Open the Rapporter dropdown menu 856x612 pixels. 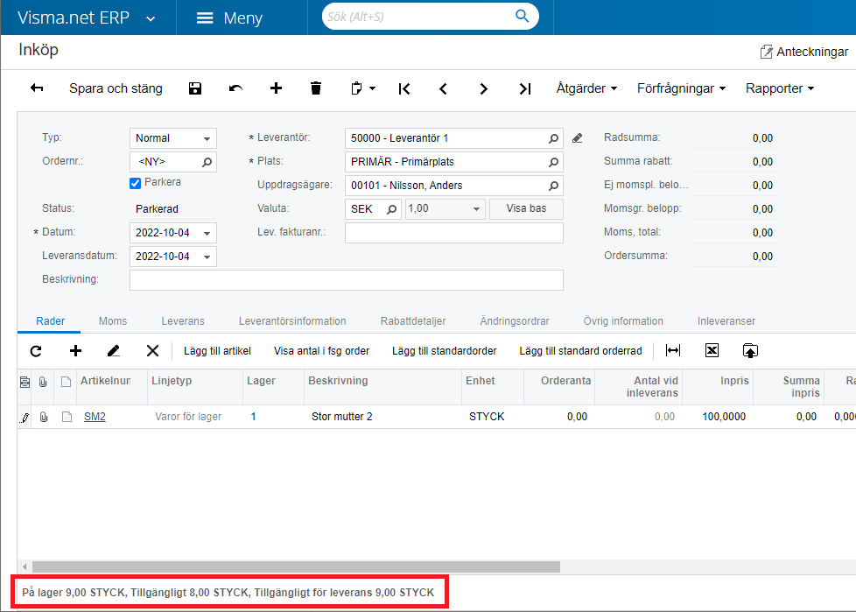(x=779, y=88)
